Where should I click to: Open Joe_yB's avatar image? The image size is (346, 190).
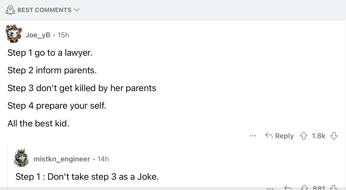(x=14, y=34)
